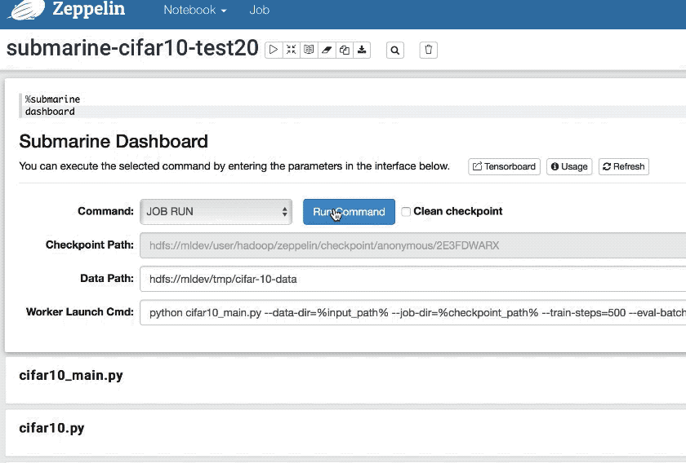Click the Run Command button
This screenshot has width=686, height=463.
(x=350, y=212)
